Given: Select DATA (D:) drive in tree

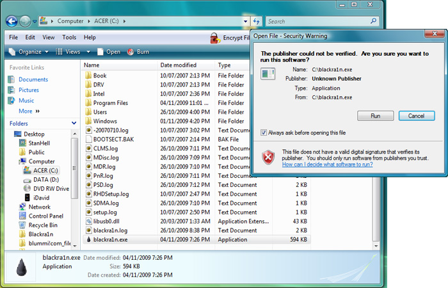Looking at the screenshot, I should pos(46,180).
